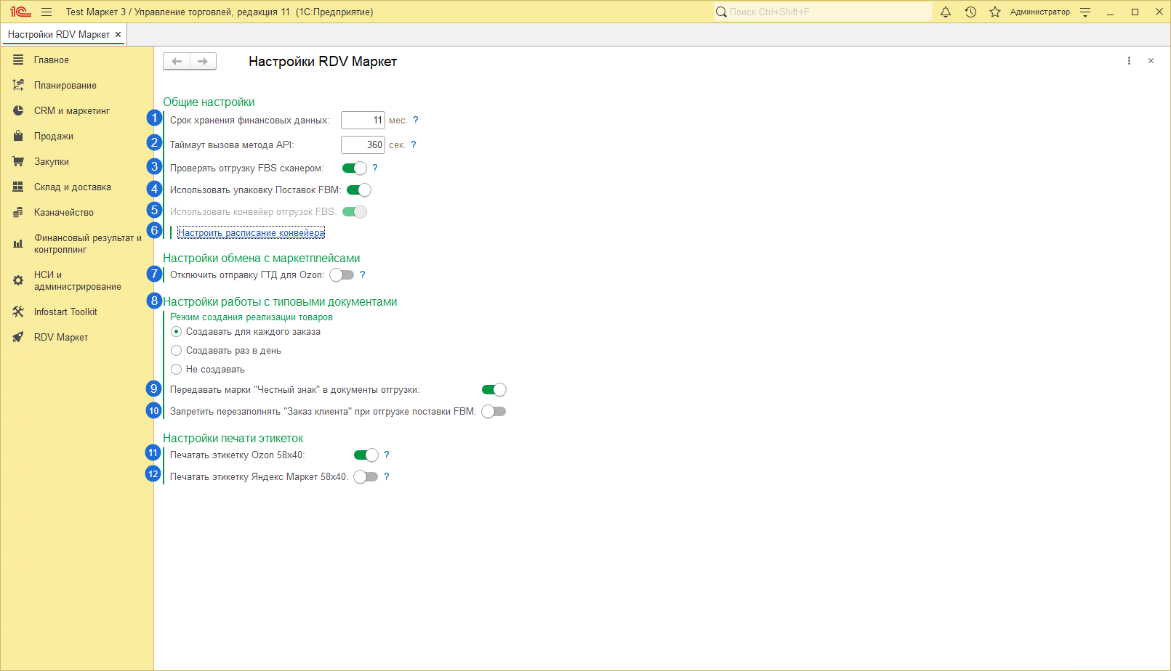Open the three-dot more menu of the form

tap(1129, 61)
